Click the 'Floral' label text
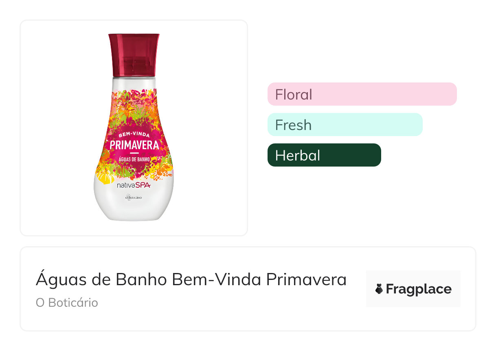Image resolution: width=496 pixels, height=351 pixels. click(x=294, y=94)
